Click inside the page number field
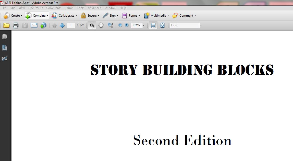Viewport: 293px width, 161px height. pos(71,25)
